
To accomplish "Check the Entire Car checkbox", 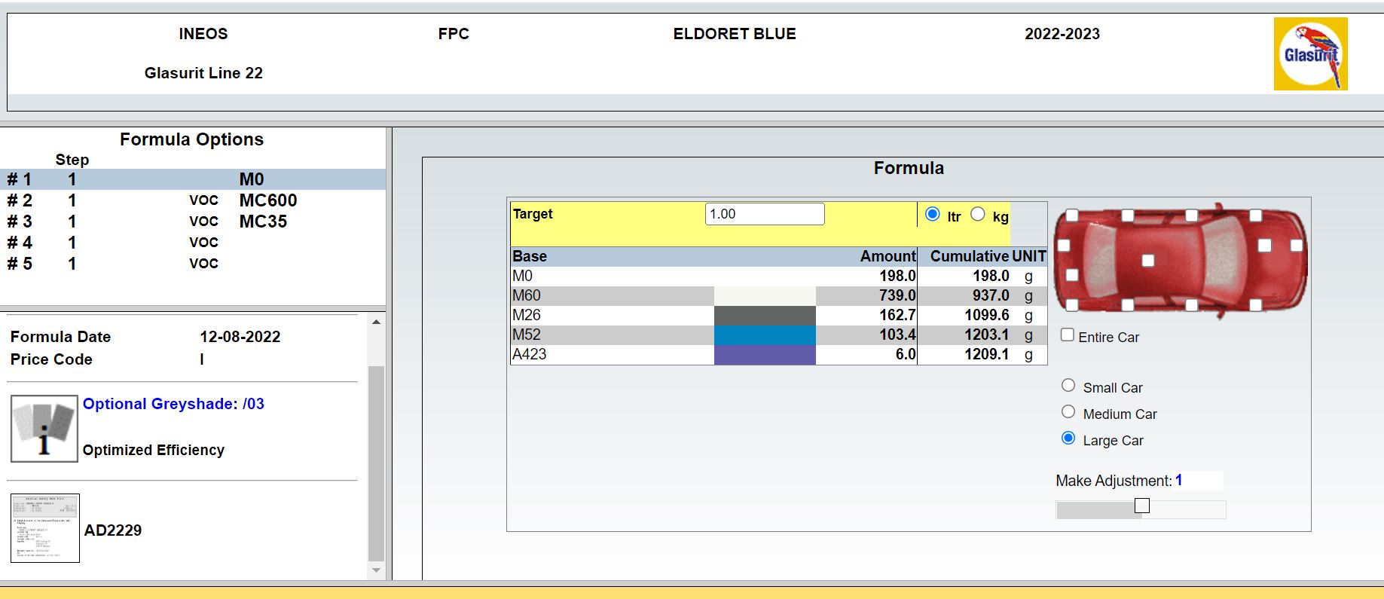I will (x=1068, y=335).
